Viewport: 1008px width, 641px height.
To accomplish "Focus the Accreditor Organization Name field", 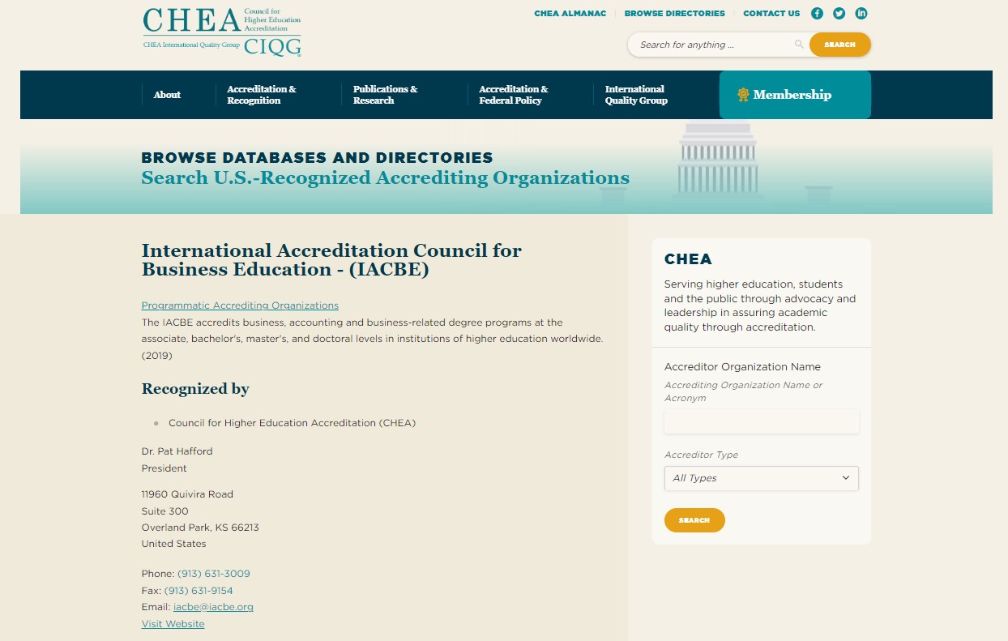I will pos(761,421).
